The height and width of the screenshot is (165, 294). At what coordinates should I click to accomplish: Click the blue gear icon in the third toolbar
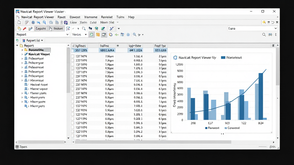click(x=128, y=35)
